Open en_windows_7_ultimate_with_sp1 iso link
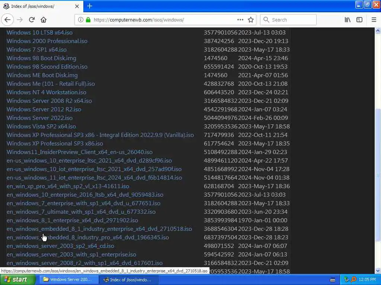This screenshot has height=285, width=381. pyautogui.click(x=81, y=212)
